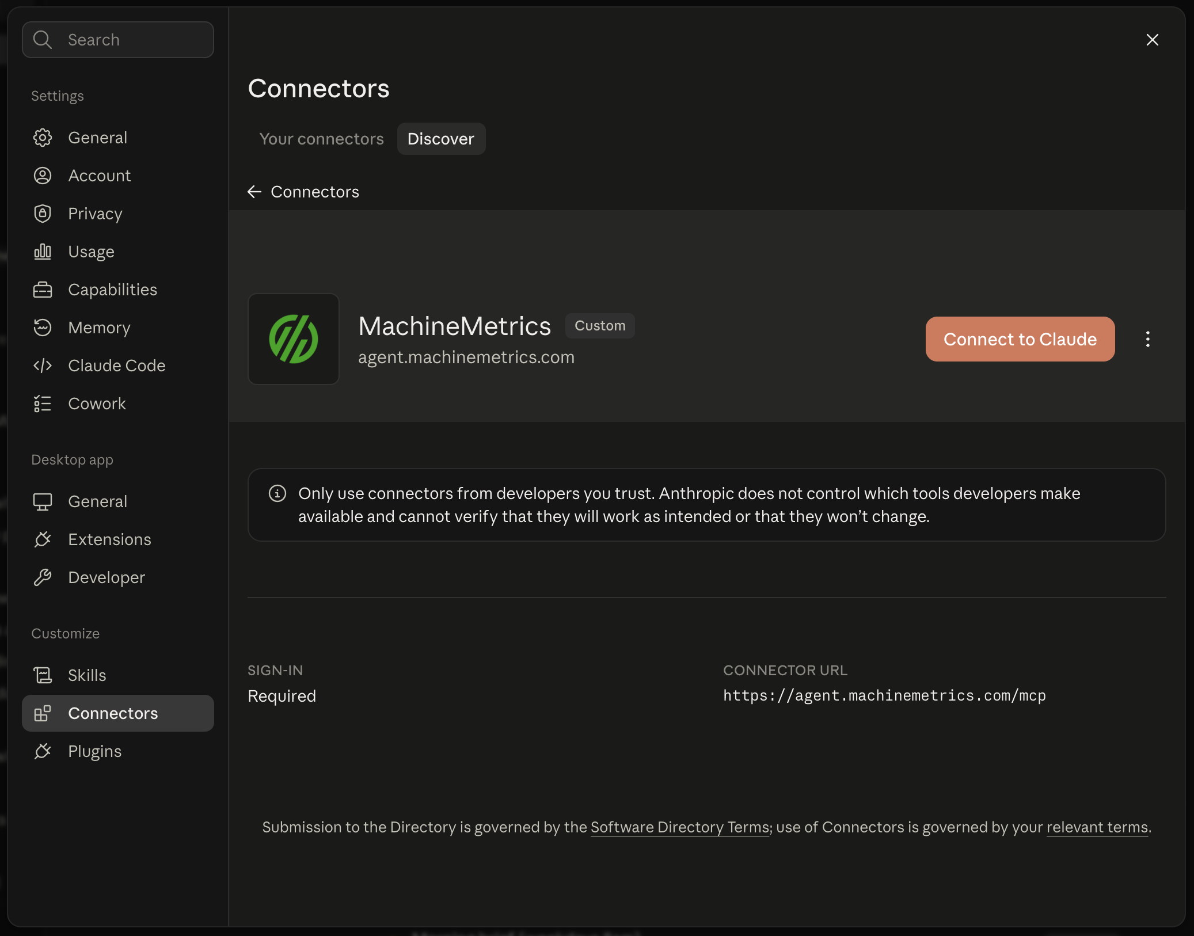Screen dimensions: 1194x936
Task: Click the Custom badge next to MachineMetrics
Action: pos(600,326)
